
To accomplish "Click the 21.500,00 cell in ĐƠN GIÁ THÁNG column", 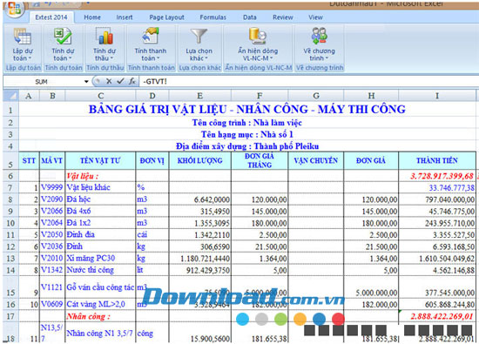I will [x=260, y=246].
